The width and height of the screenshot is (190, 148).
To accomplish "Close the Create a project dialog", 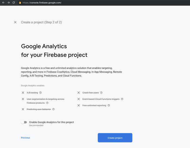I will pos(15,22).
